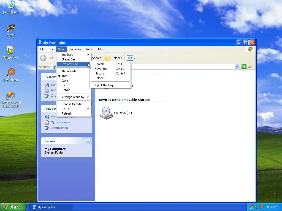282x211 pixels.
Task: Click the Windows flag logo in menu bar
Action: coord(250,49)
